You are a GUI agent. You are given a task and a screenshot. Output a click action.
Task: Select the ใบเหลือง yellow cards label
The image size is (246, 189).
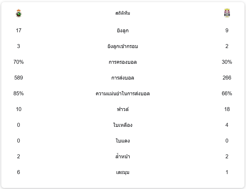pos(123,125)
